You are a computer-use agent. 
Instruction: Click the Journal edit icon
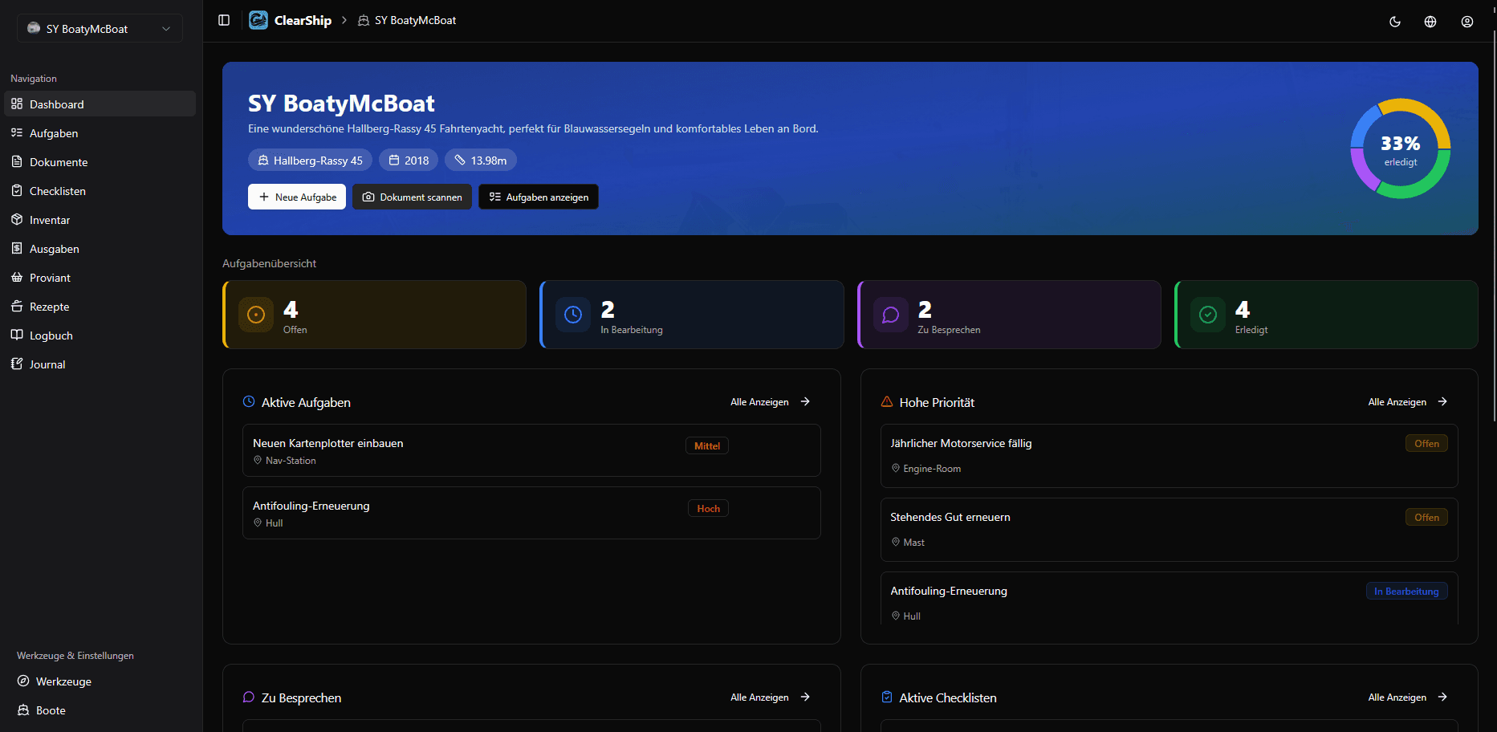click(x=17, y=364)
